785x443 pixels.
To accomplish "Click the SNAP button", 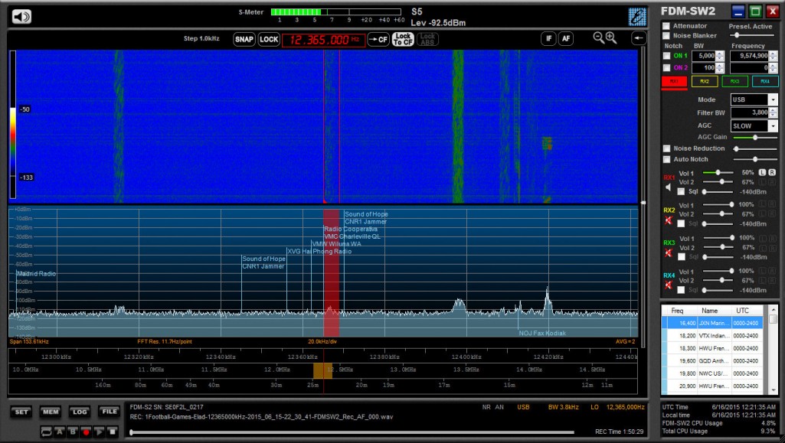I will 244,40.
